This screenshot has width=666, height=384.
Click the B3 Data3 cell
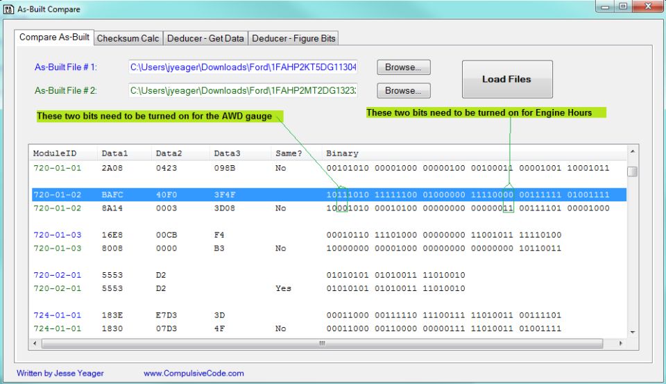point(219,248)
